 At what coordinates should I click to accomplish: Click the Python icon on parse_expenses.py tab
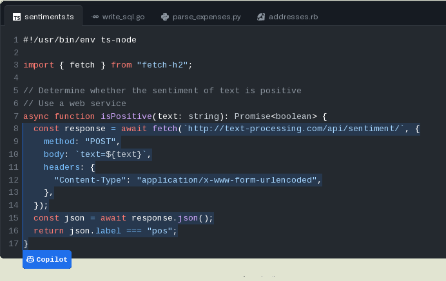[166, 17]
